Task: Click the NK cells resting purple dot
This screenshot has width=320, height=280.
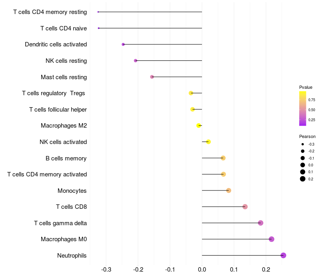Action: click(x=136, y=60)
